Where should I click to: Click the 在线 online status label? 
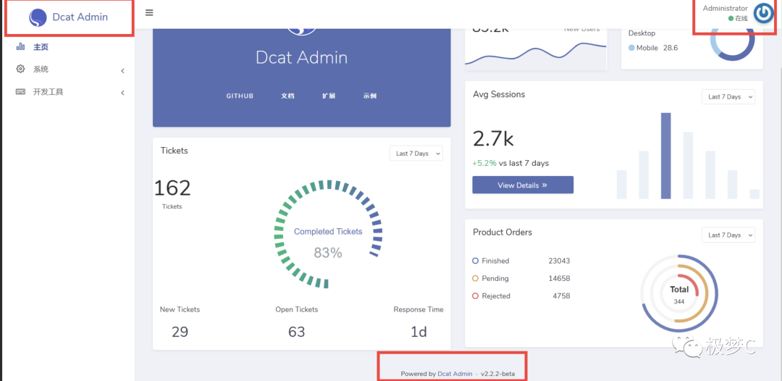click(741, 18)
